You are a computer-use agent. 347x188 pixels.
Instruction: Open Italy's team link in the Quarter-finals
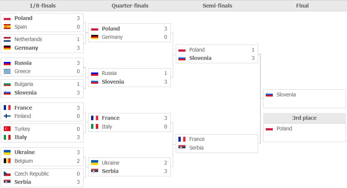coord(107,127)
